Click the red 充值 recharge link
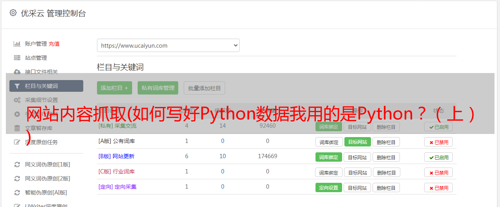 click(54, 44)
